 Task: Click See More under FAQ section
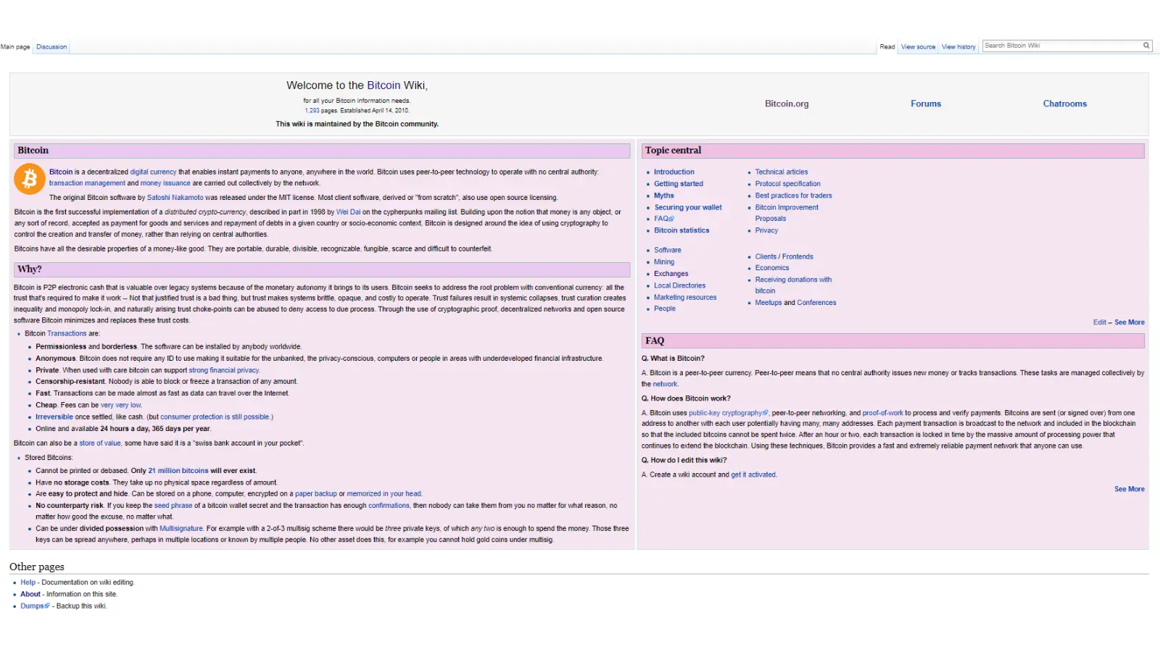(1130, 489)
